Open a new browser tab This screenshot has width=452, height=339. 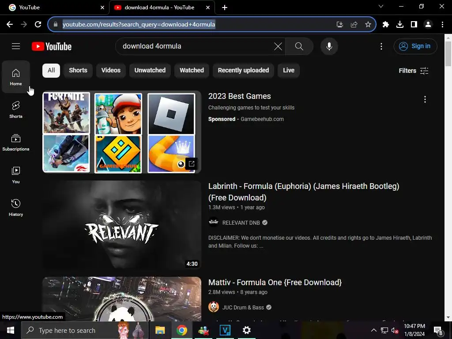pyautogui.click(x=225, y=8)
